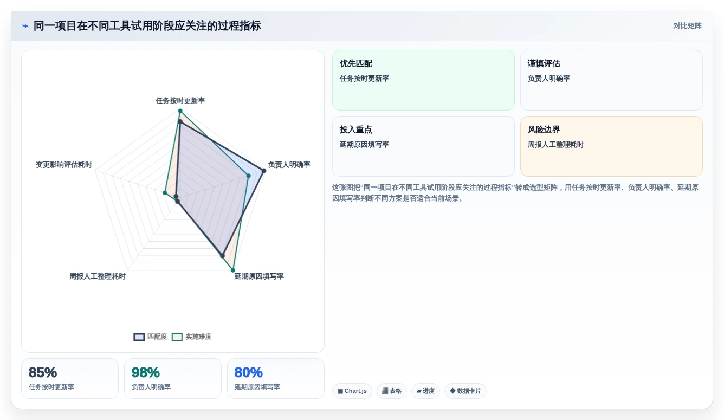
Task: Click the blue lightning icon beside the title
Action: point(25,26)
